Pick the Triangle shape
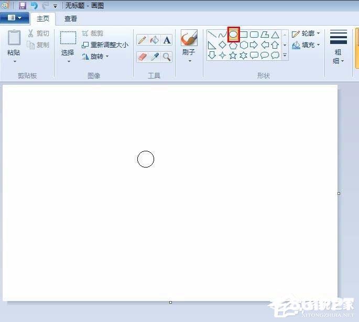Screen dimensions: 359x322 (x=275, y=35)
